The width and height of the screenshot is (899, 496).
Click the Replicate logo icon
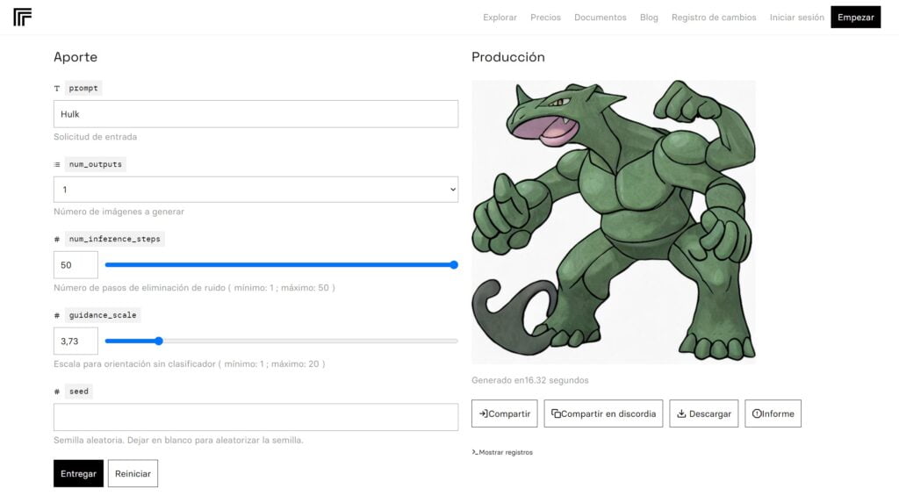(22, 18)
